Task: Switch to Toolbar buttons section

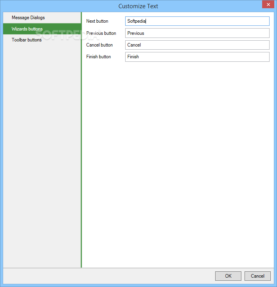Action: pyautogui.click(x=42, y=40)
